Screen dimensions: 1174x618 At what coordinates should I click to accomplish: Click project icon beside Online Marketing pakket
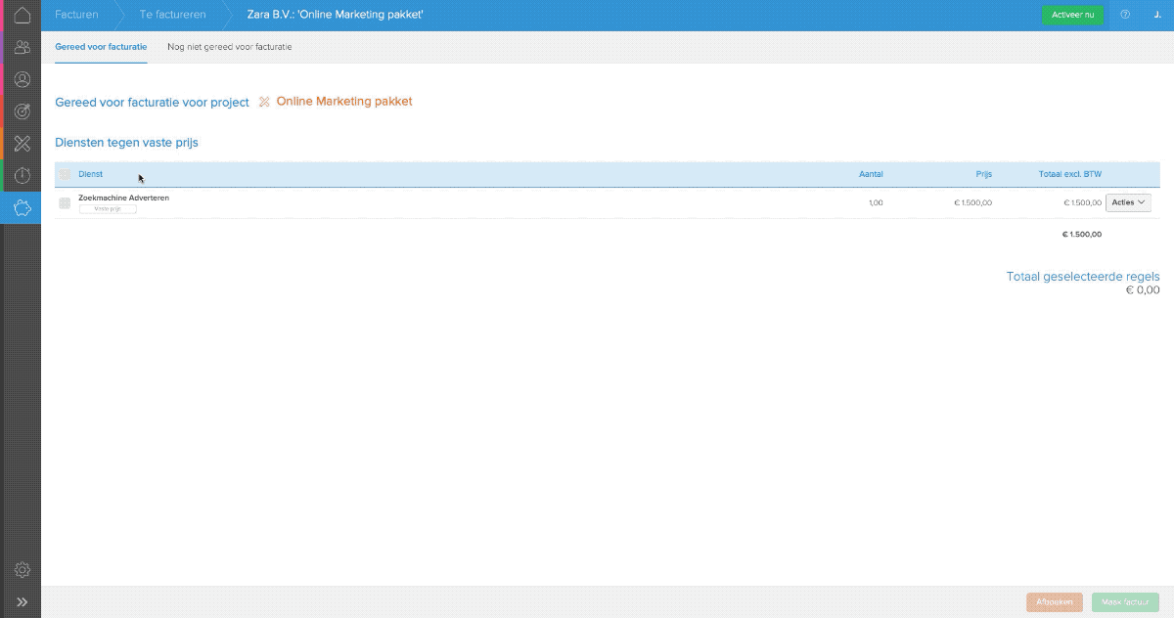click(x=264, y=102)
